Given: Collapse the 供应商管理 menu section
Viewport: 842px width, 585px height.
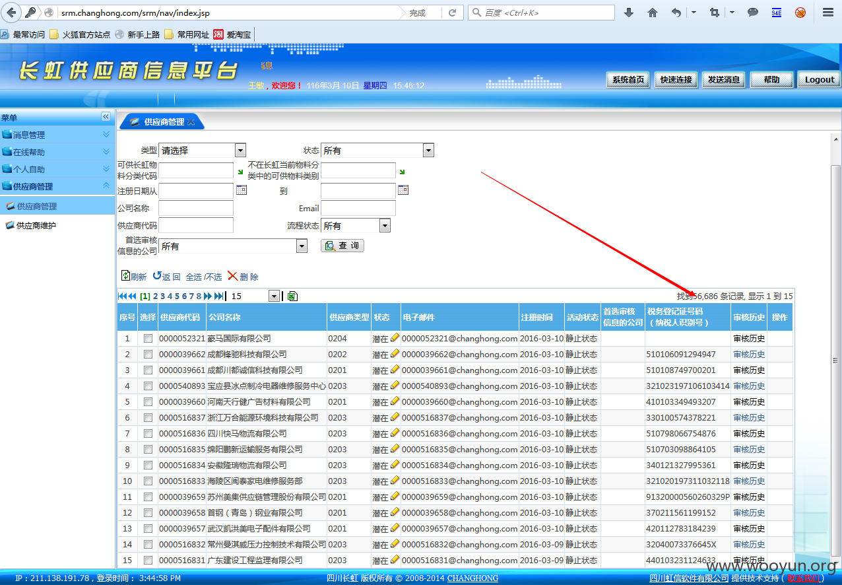Looking at the screenshot, I should (x=57, y=186).
